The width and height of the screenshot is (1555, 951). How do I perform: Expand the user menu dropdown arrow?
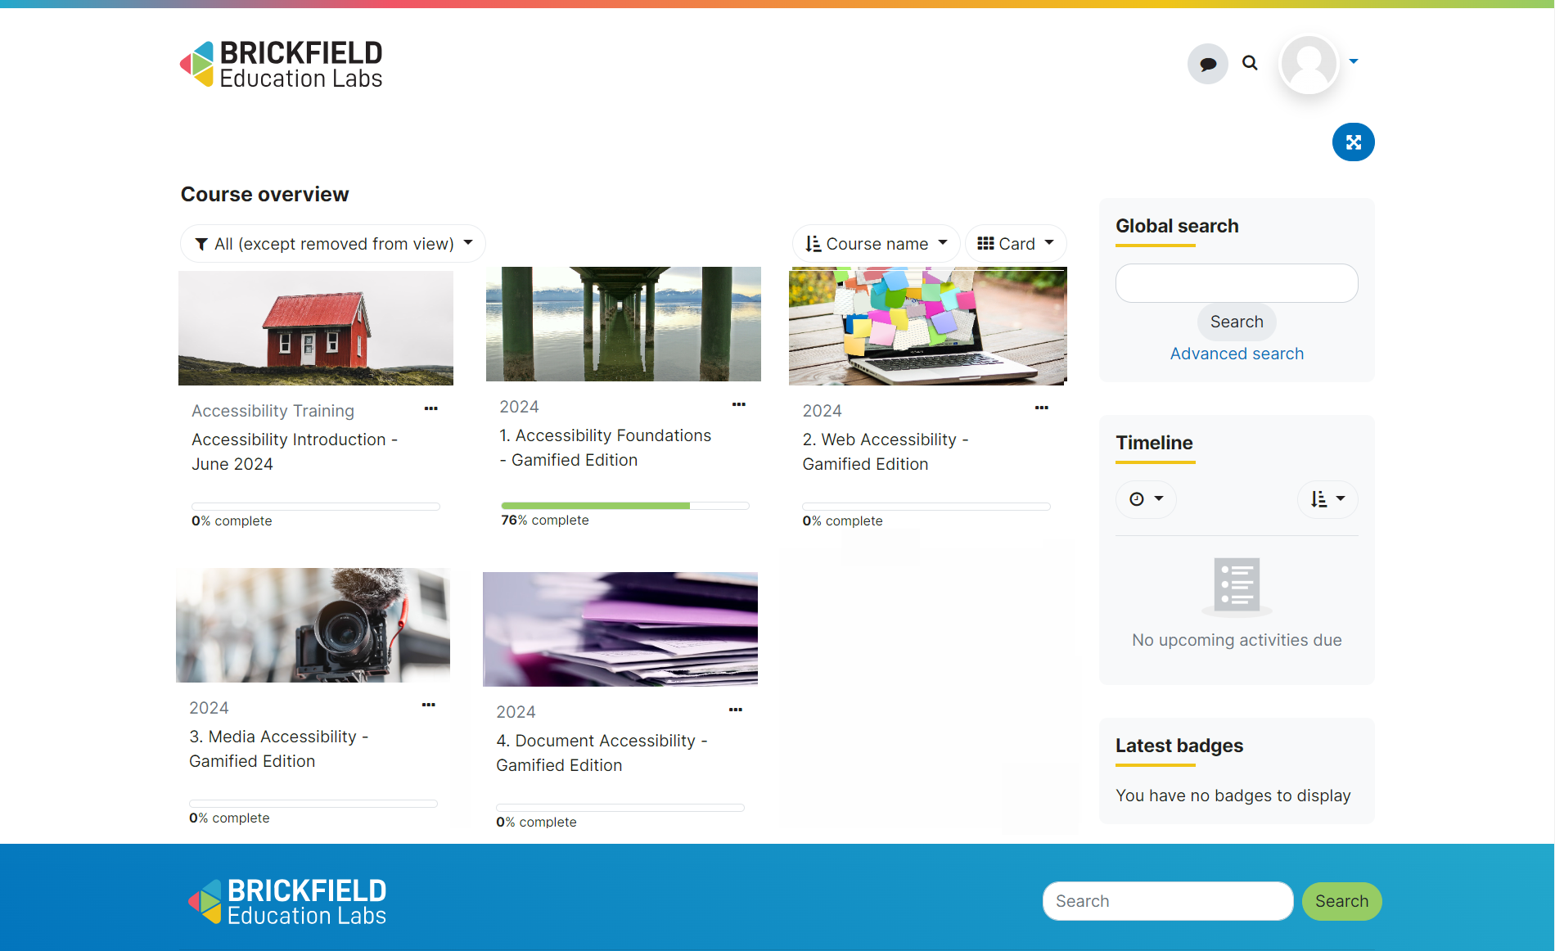pyautogui.click(x=1354, y=61)
